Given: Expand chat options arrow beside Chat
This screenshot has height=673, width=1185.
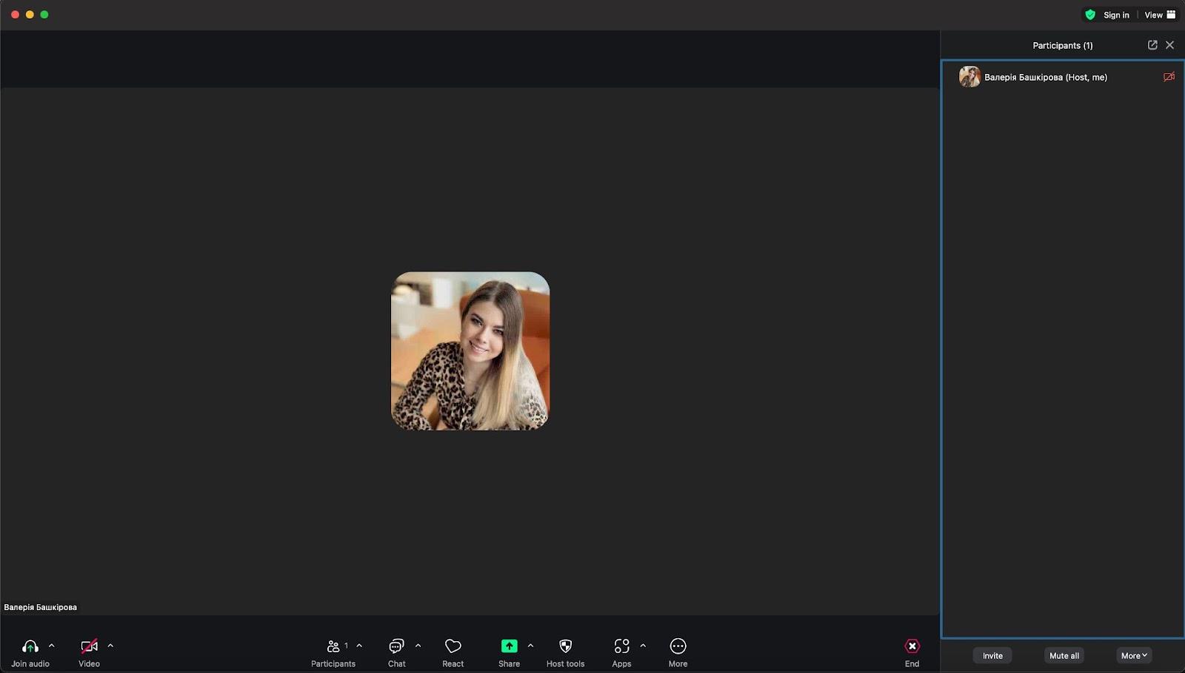Looking at the screenshot, I should click(418, 646).
